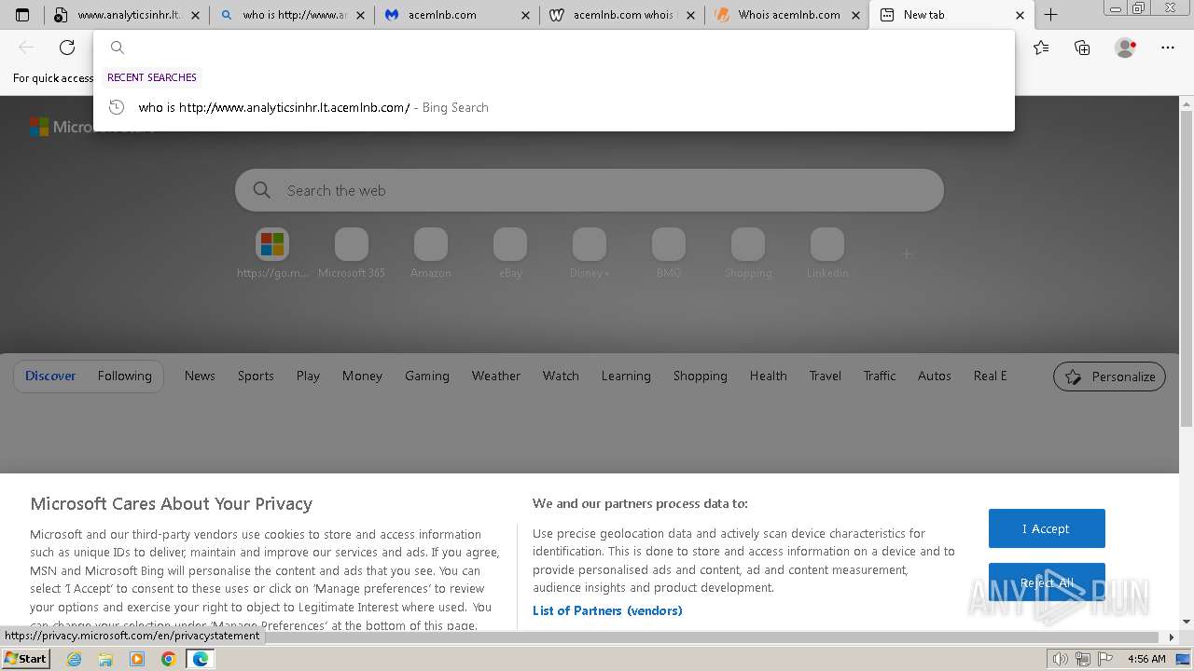Open the Money category
The width and height of the screenshot is (1194, 671).
[x=362, y=376]
